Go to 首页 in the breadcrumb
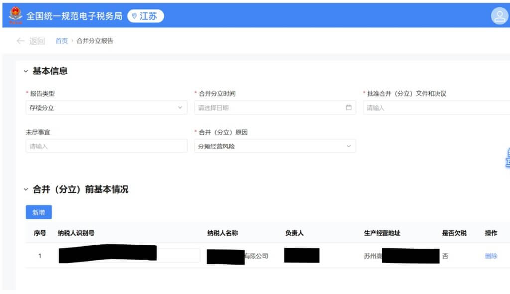The height and width of the screenshot is (294, 510). point(62,41)
